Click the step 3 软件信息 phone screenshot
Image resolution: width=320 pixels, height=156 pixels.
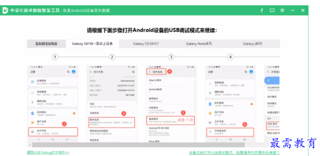171,104
